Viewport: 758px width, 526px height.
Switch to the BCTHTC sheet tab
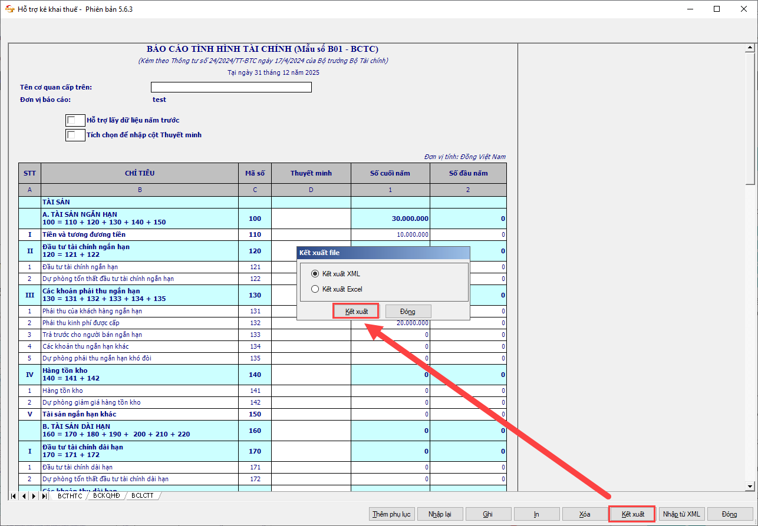70,496
